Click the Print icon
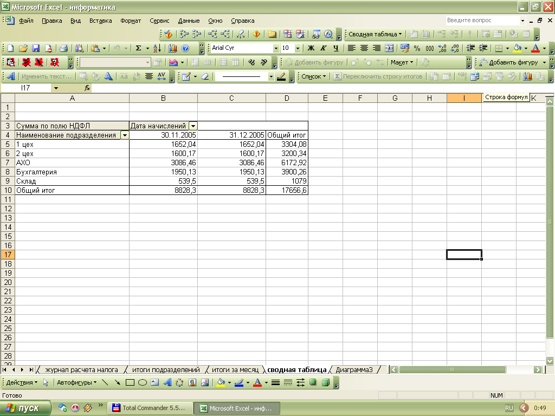 click(63, 48)
